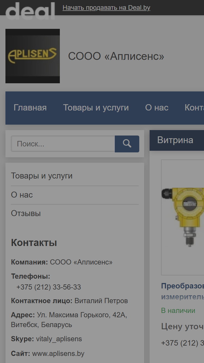The width and height of the screenshot is (204, 363).
Task: Open Товары и услуги in navigation bar
Action: click(96, 108)
